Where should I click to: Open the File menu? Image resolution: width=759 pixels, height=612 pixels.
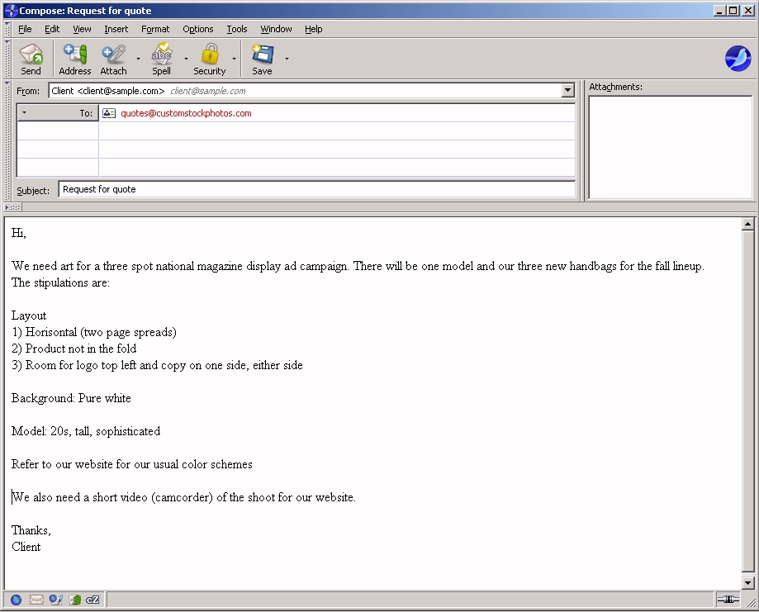pos(25,29)
